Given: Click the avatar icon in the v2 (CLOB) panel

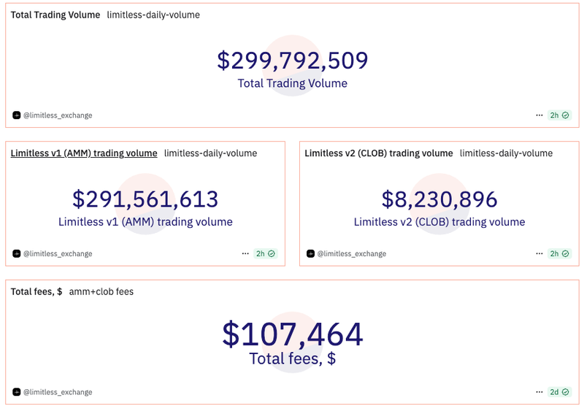Looking at the screenshot, I should (310, 253).
